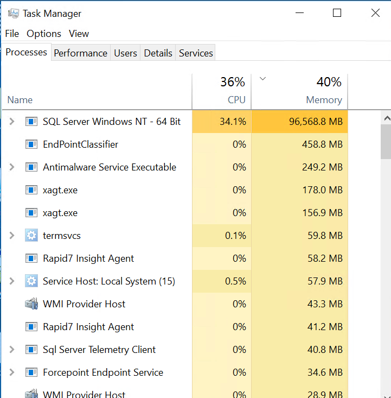Maximize the Task Manager window

click(337, 12)
